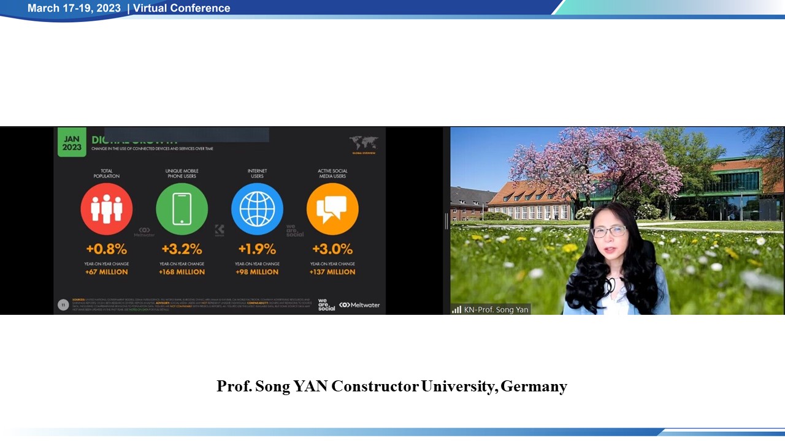Click the slide number 11 circle
This screenshot has width=785, height=441.
point(63,304)
